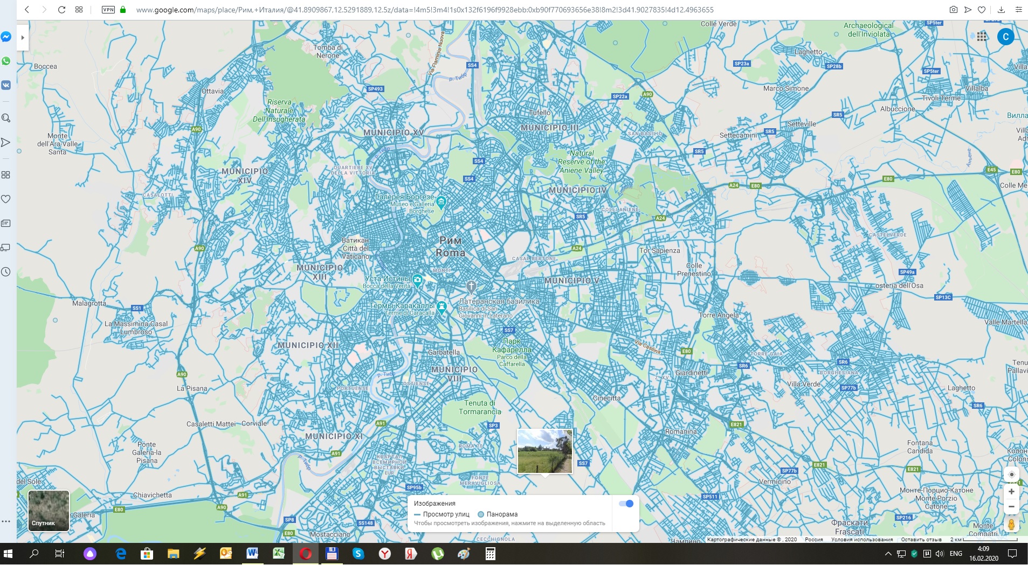Open the volume control in the tray

[x=940, y=554]
